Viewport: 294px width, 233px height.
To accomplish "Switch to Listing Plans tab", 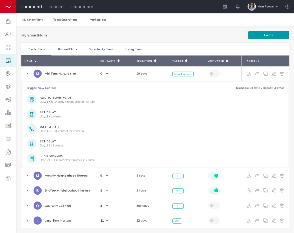I will [133, 49].
